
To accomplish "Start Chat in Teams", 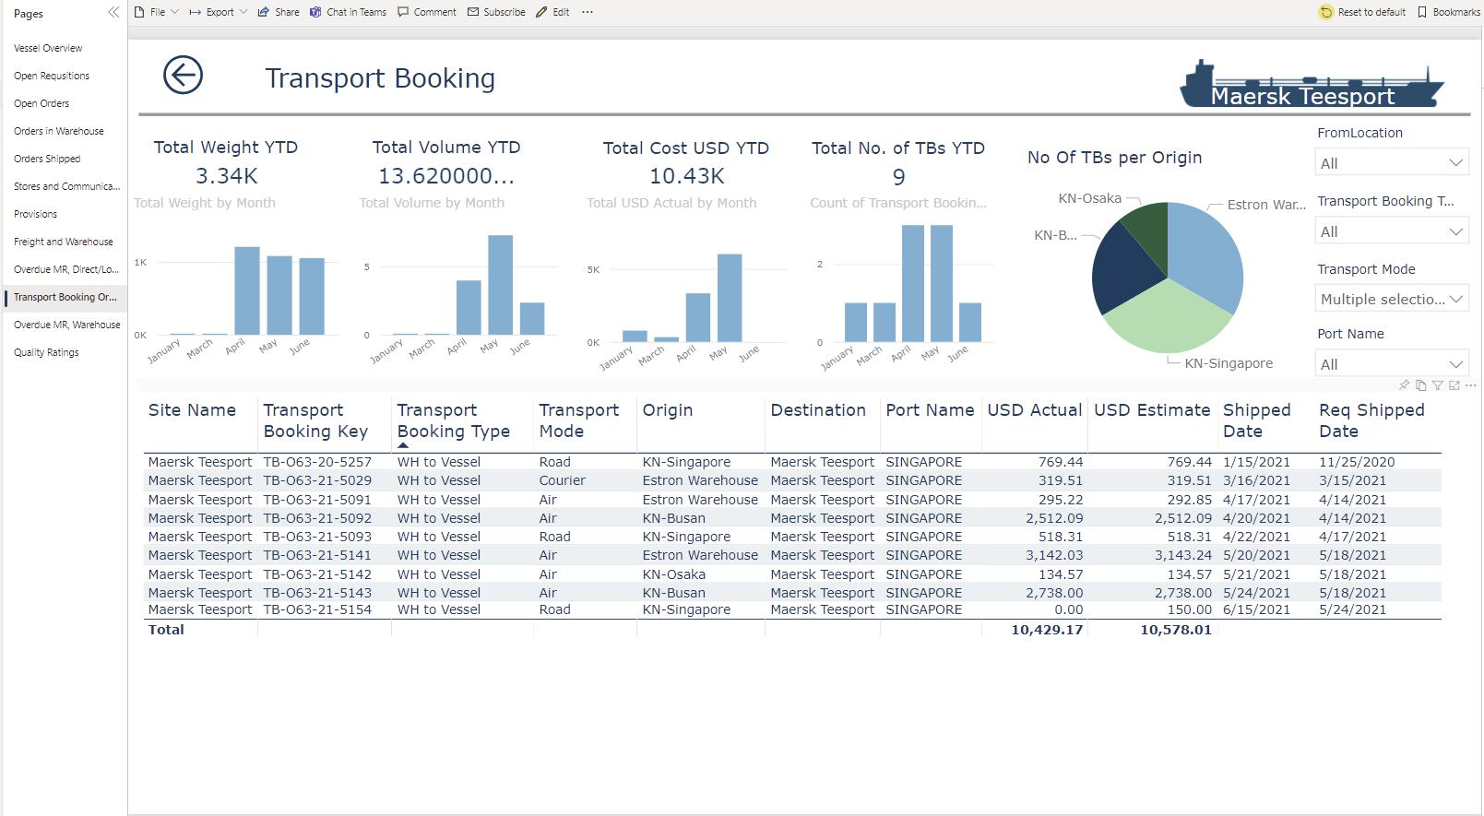I will (349, 12).
